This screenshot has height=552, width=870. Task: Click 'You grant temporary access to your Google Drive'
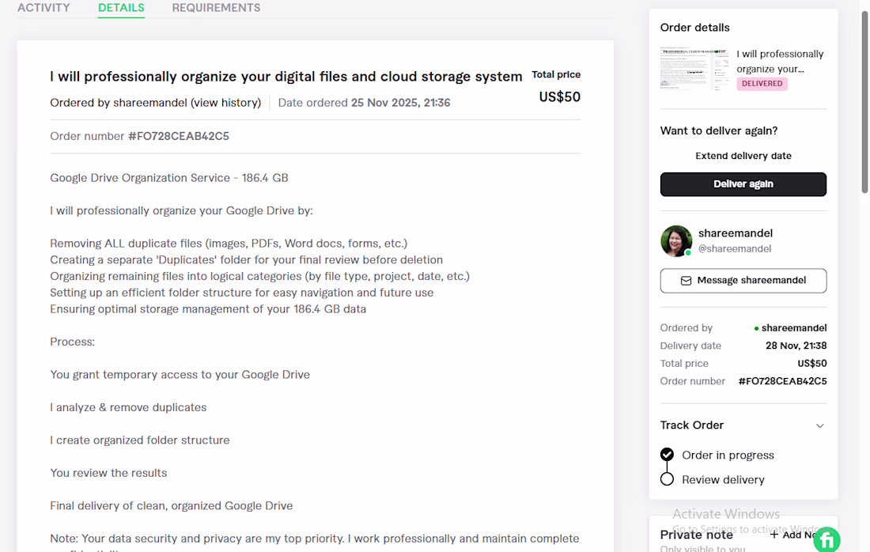click(x=180, y=375)
